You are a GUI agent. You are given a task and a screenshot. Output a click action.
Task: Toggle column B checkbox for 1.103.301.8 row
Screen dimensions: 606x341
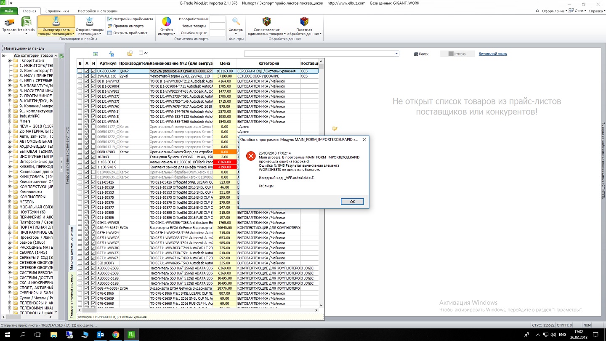(80, 162)
